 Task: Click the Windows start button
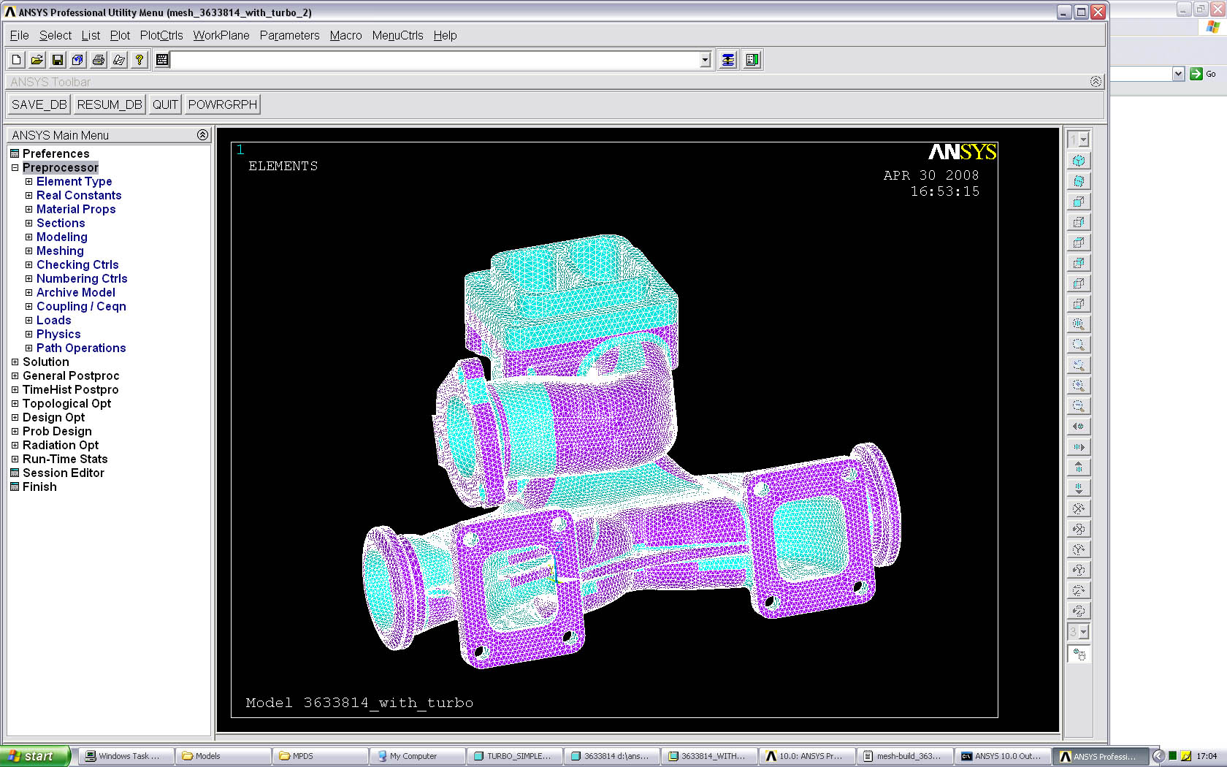[x=35, y=756]
